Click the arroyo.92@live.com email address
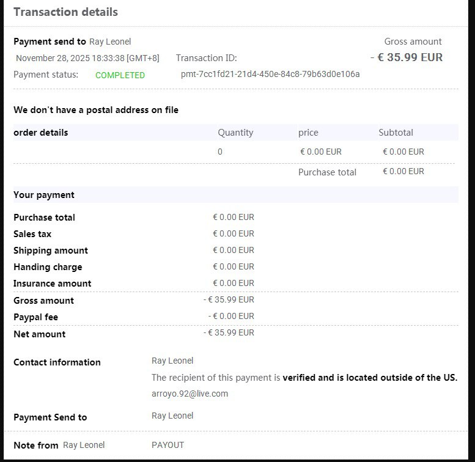The height and width of the screenshot is (462, 475). [x=190, y=394]
